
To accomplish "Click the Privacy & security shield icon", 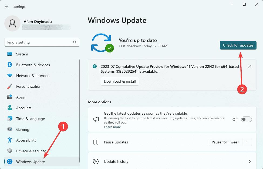I will (10, 151).
